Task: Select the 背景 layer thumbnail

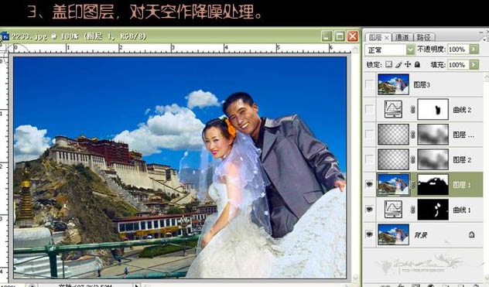Action: 393,234
